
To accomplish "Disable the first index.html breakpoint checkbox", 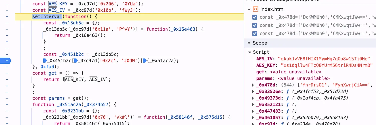I will (x=255, y=17).
